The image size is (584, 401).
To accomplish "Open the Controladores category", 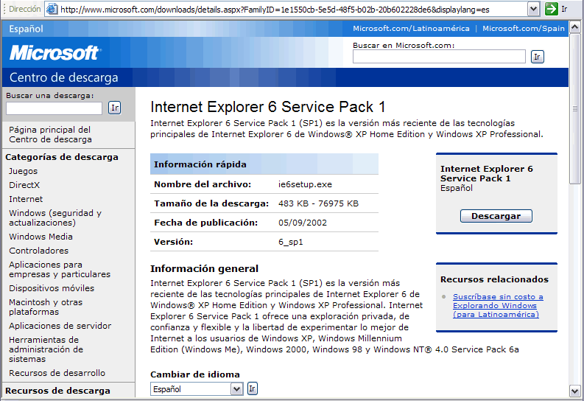I will [39, 251].
